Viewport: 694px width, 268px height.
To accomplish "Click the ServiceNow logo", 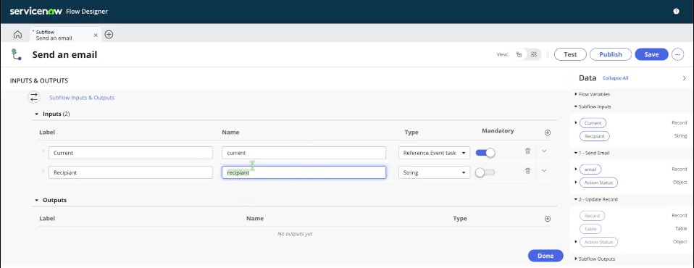I will pyautogui.click(x=35, y=12).
